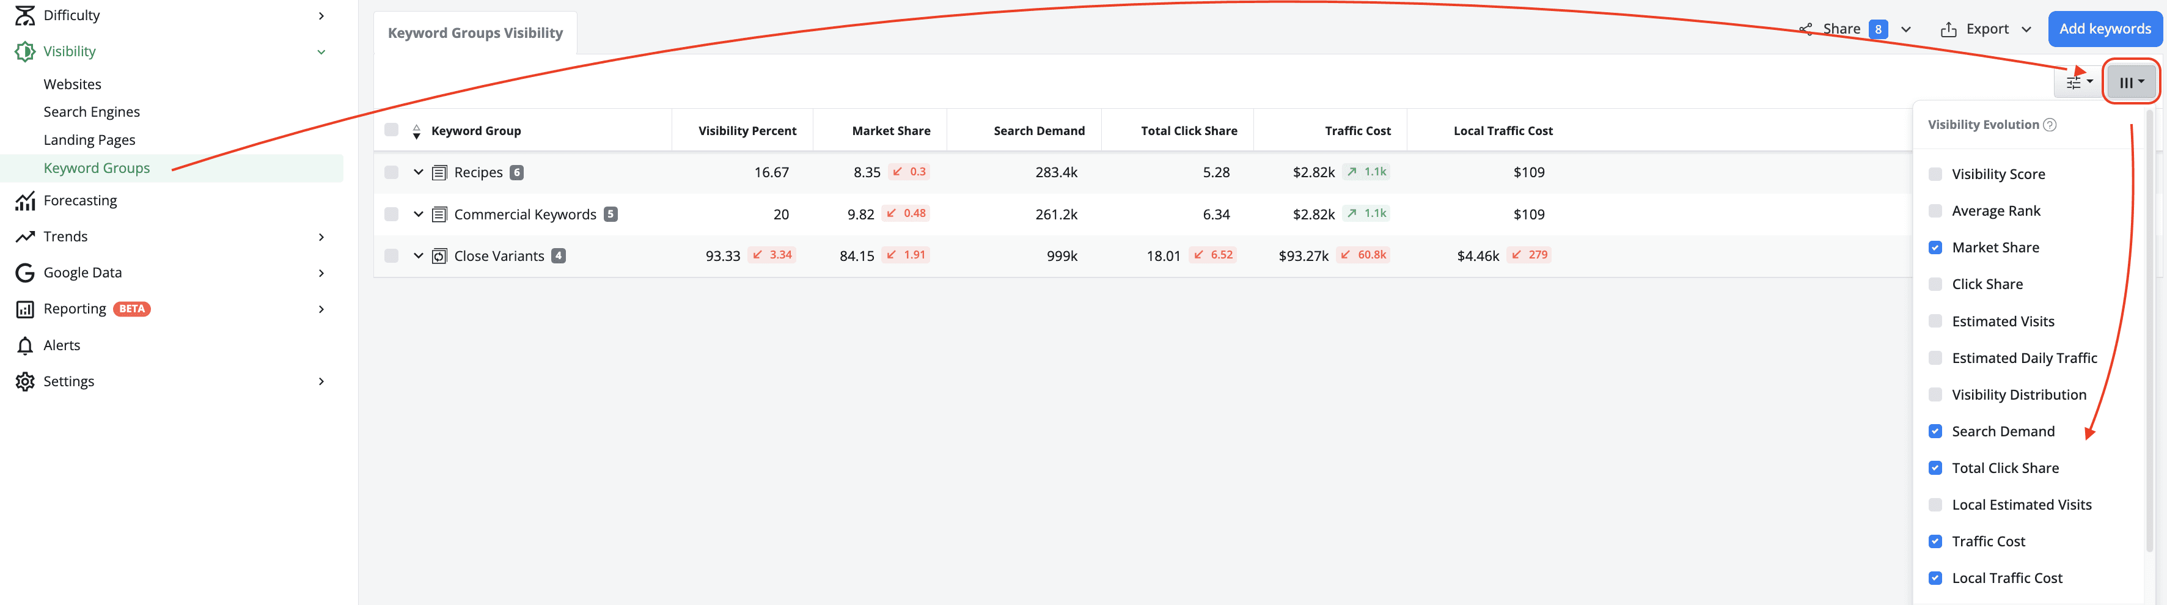Click the Export upload icon
Screen dimensions: 2167x605
1948,29
